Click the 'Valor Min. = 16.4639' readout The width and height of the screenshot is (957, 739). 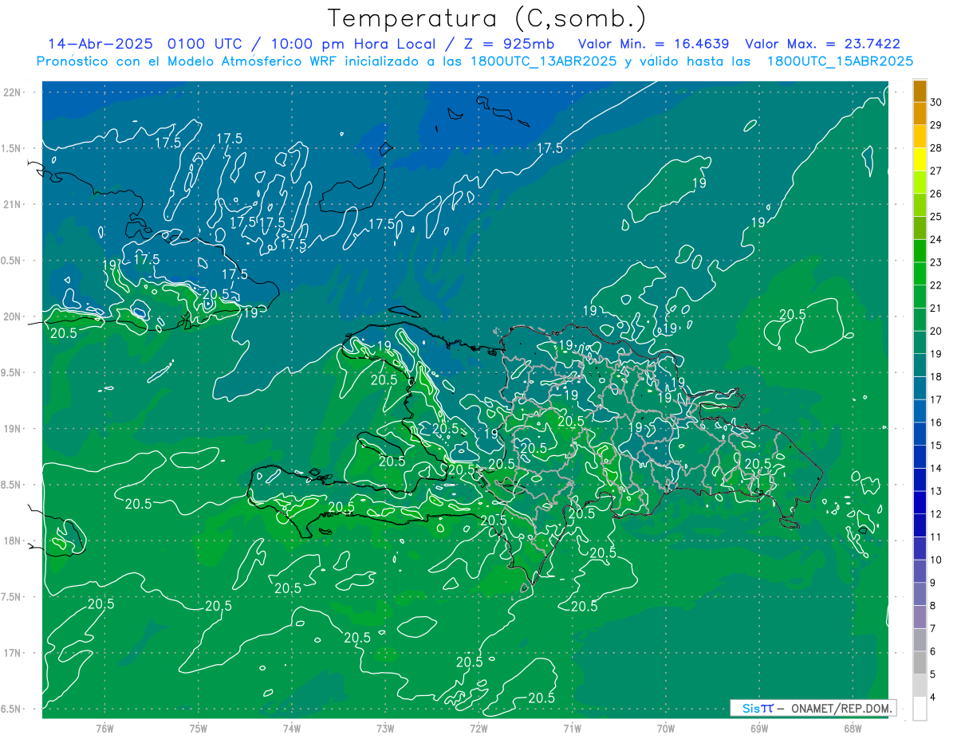pos(654,44)
